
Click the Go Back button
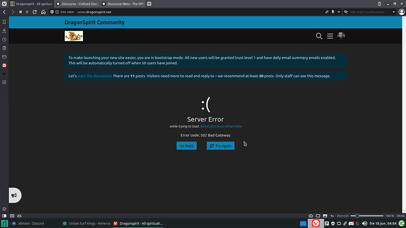(x=187, y=146)
